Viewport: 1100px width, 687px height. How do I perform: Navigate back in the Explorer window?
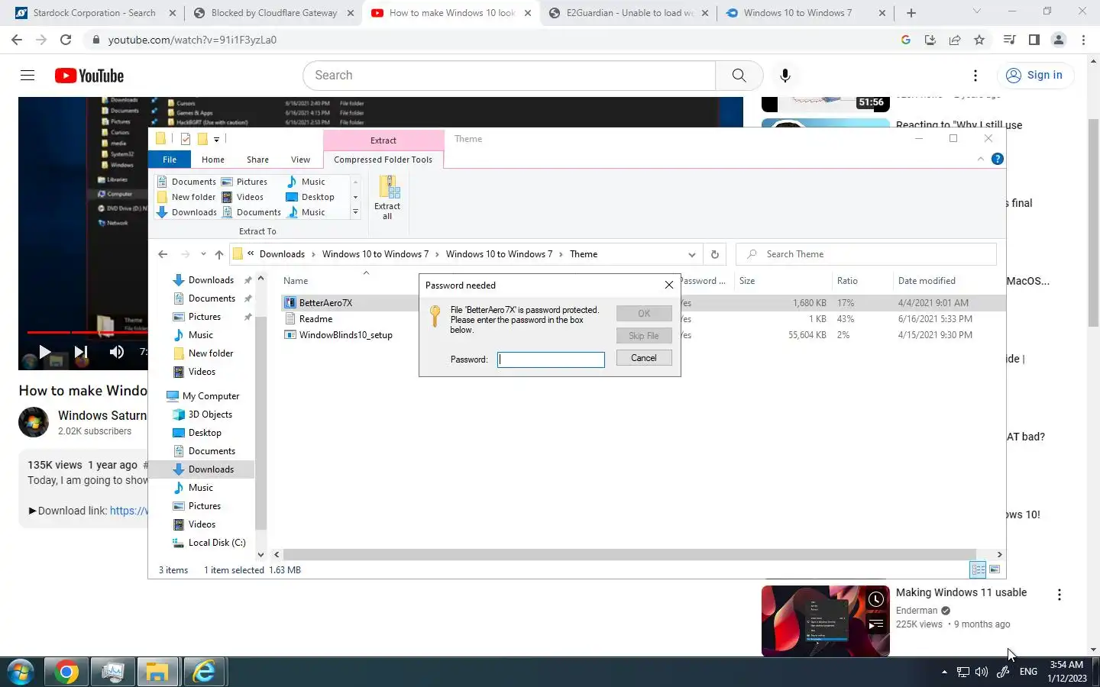click(163, 254)
